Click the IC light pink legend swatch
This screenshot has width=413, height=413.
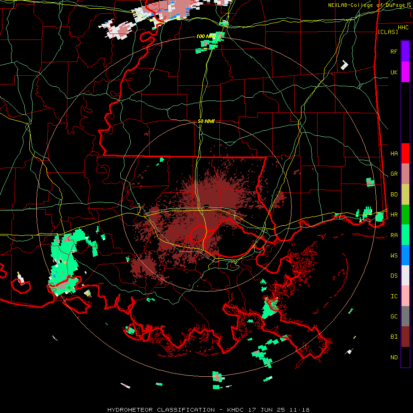point(405,296)
